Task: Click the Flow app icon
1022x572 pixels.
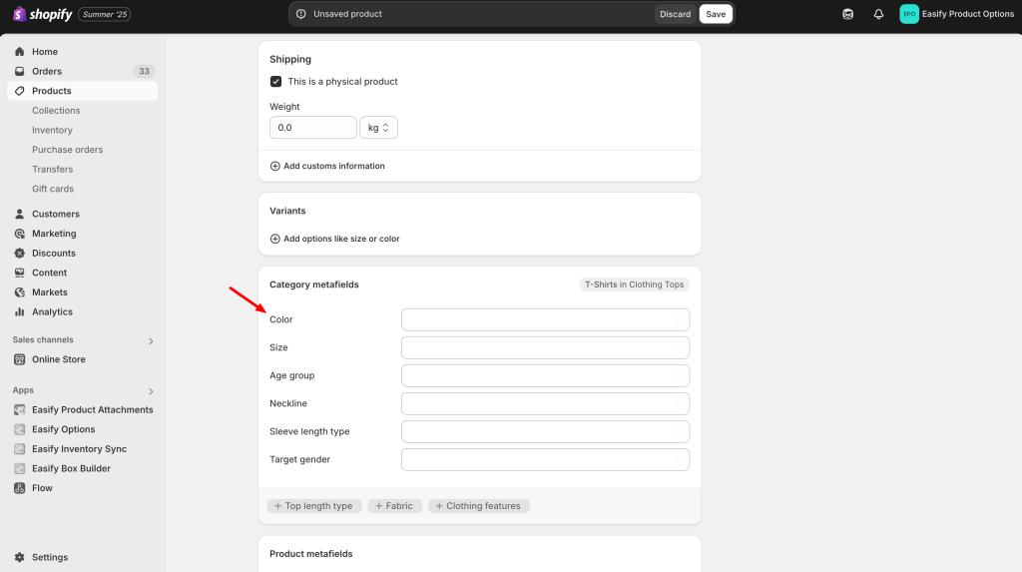Action: (x=20, y=488)
